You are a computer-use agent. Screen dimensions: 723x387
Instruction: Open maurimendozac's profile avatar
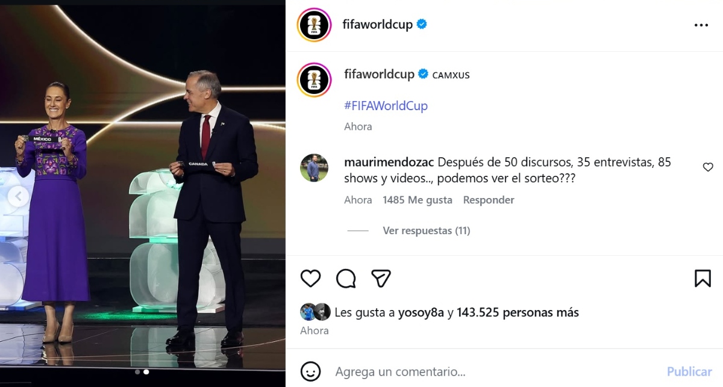(x=314, y=168)
